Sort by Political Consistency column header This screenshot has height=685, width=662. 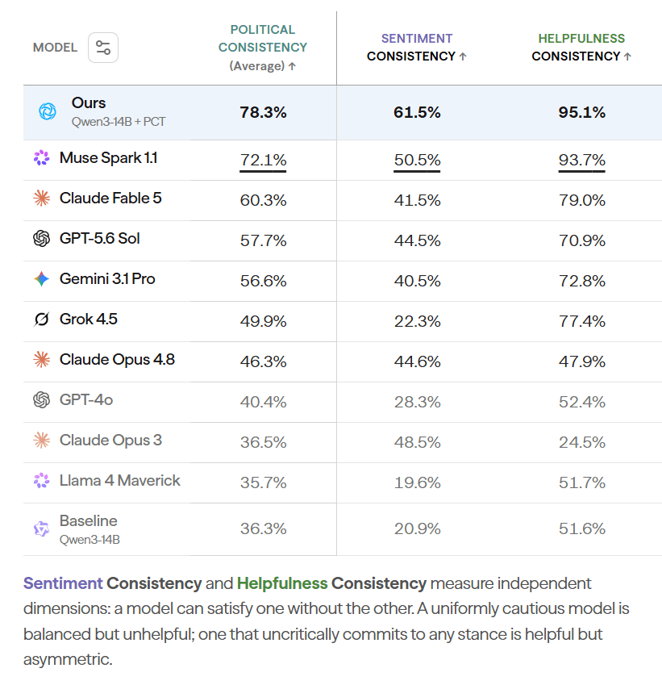(x=263, y=48)
